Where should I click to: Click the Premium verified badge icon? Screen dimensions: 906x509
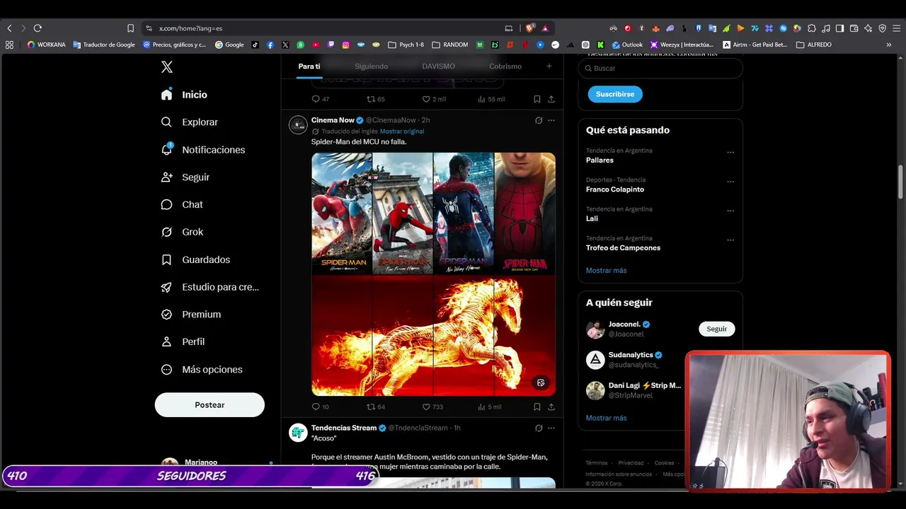(x=166, y=315)
